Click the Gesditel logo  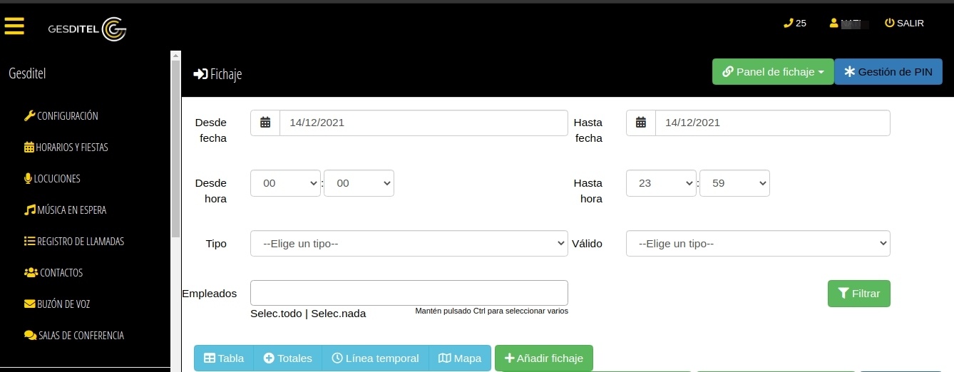[87, 29]
